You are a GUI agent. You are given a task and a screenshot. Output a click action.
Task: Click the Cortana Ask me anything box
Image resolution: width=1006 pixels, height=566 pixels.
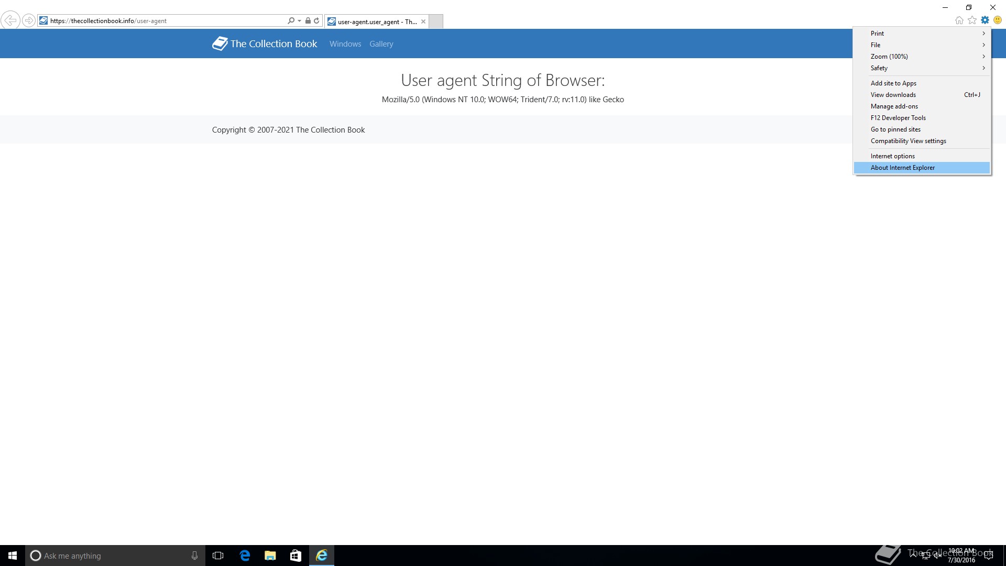[x=110, y=556]
